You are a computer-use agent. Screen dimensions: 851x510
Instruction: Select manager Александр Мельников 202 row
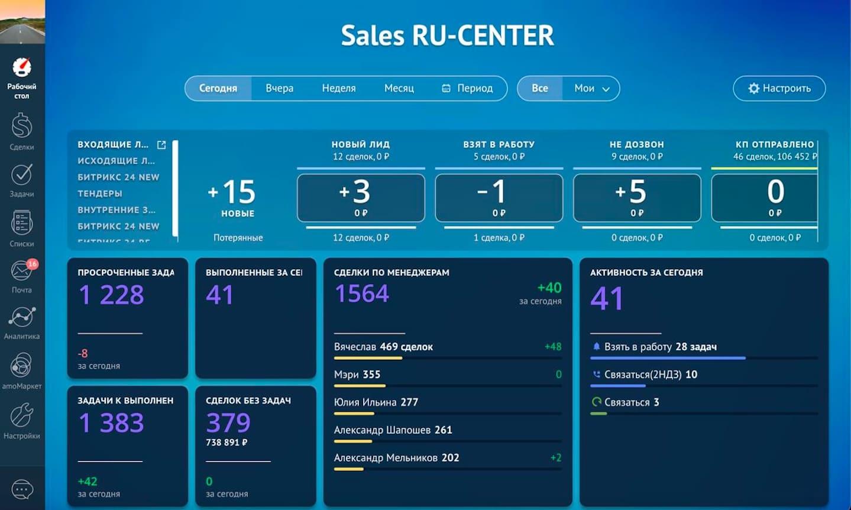point(448,461)
